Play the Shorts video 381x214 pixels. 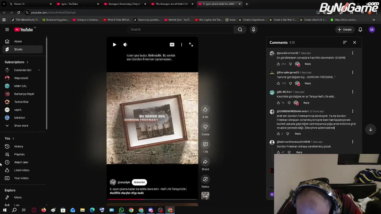(x=115, y=45)
